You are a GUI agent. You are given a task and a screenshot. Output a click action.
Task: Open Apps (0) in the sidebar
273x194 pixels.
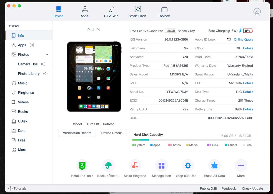click(x=29, y=45)
